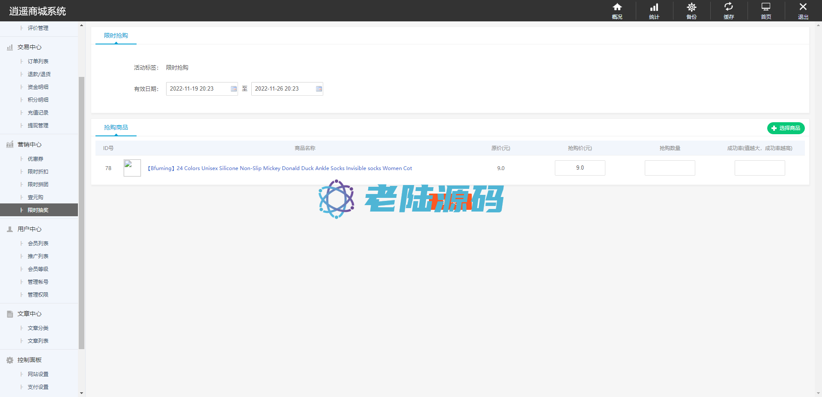Image resolution: width=822 pixels, height=397 pixels.
Task: Click the ID cell 78
Action: click(108, 168)
